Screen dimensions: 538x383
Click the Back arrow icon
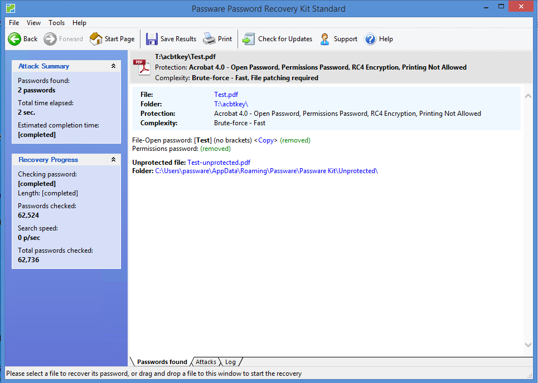click(14, 38)
